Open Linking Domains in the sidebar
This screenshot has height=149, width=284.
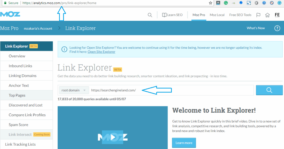point(27,75)
